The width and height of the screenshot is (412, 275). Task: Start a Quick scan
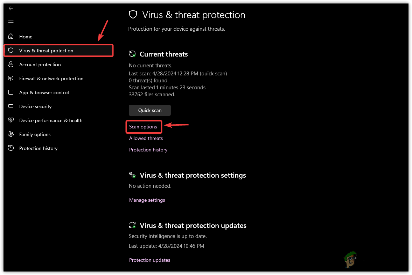pos(150,110)
